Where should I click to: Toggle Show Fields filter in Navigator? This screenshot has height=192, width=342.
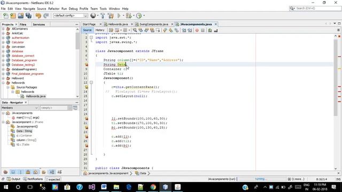point(13,172)
